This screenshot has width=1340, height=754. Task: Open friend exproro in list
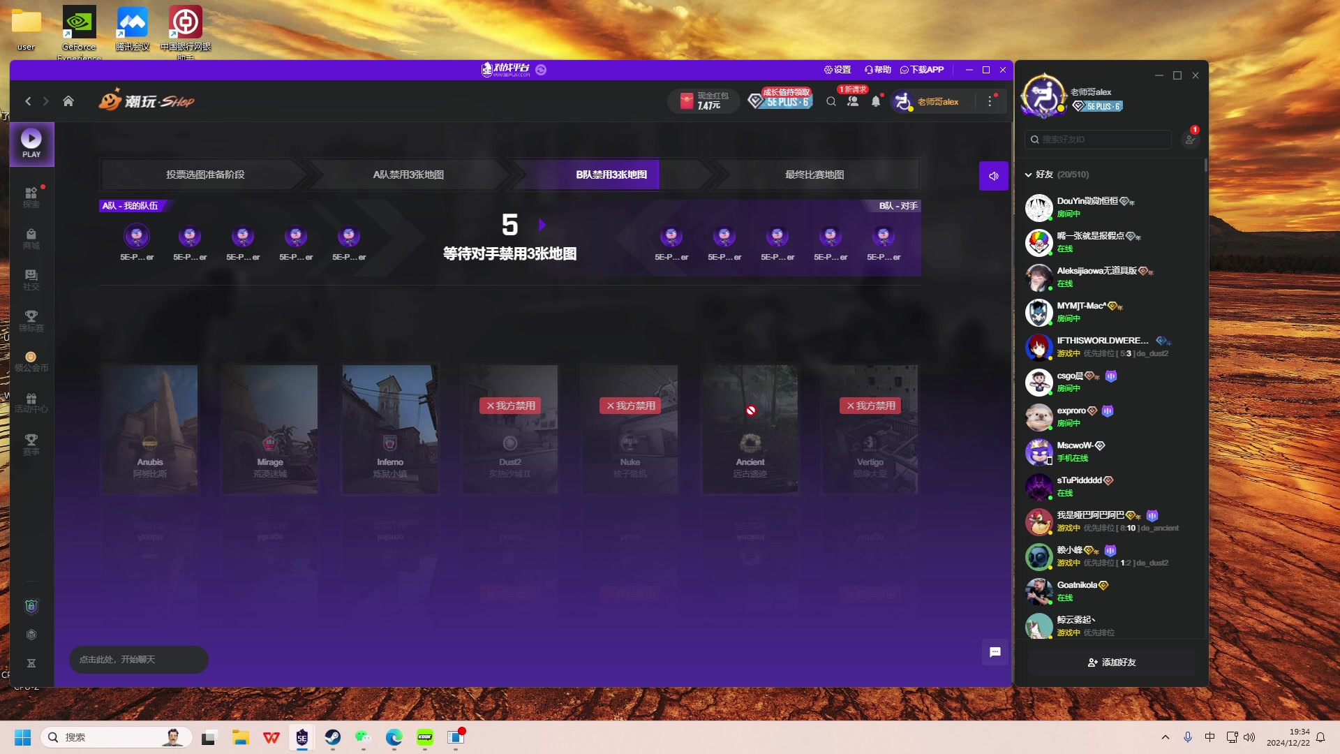(1110, 417)
